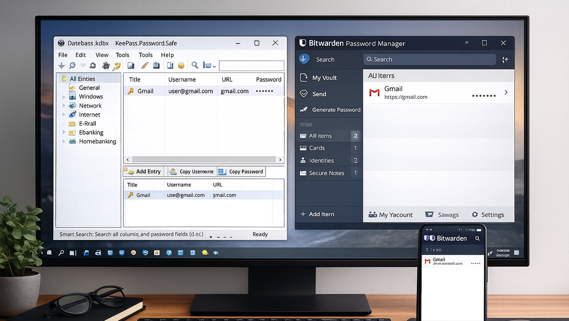Expand the Network group arrow

[64, 106]
